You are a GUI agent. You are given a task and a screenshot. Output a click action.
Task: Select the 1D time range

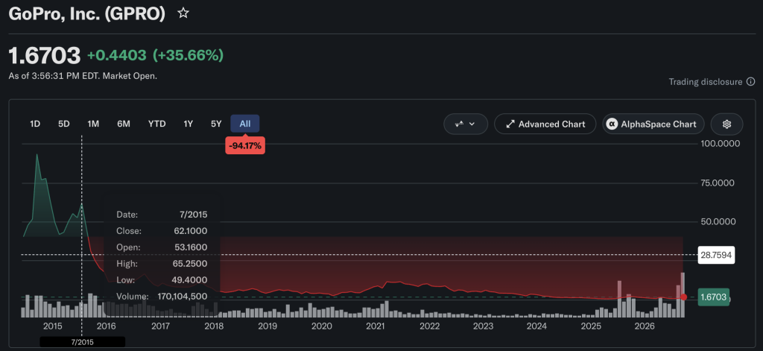click(x=35, y=124)
